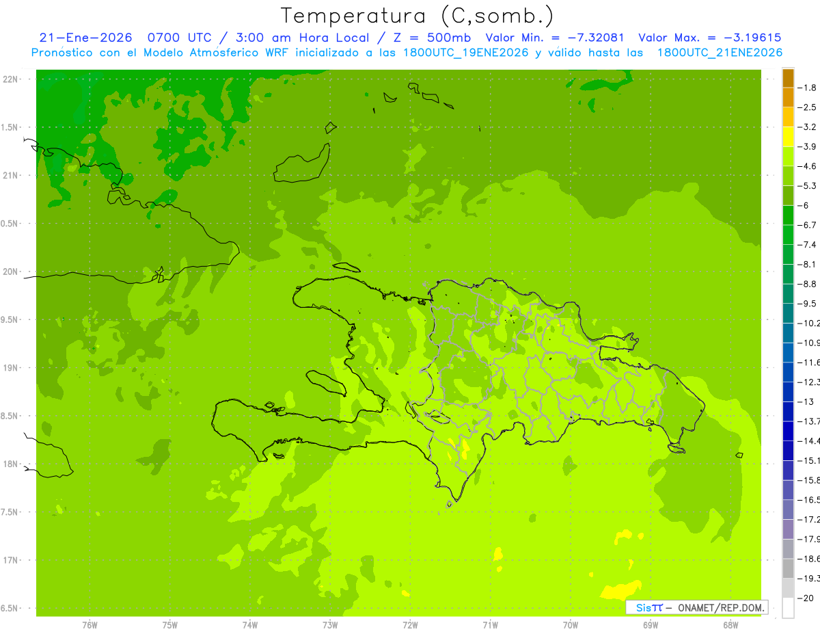Click the "68W" longitude label
This screenshot has width=820, height=634.
[x=730, y=625]
